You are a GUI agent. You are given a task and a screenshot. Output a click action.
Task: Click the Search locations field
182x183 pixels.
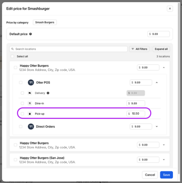[x=68, y=49]
